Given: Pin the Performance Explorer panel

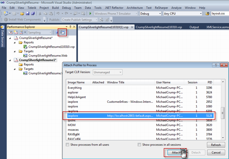Looking at the screenshot, I should coord(70,27).
